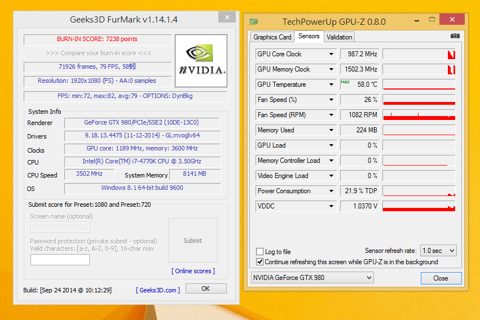Click the VDDC voltage graph

419,206
